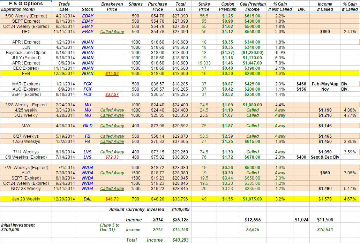Click the $660 income if called cell
This screenshot has height=243, width=360.
pos(325,32)
